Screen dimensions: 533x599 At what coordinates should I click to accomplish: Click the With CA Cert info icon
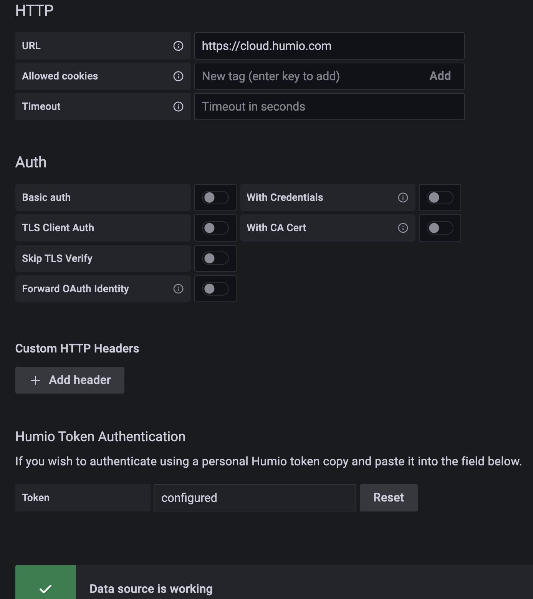click(403, 228)
